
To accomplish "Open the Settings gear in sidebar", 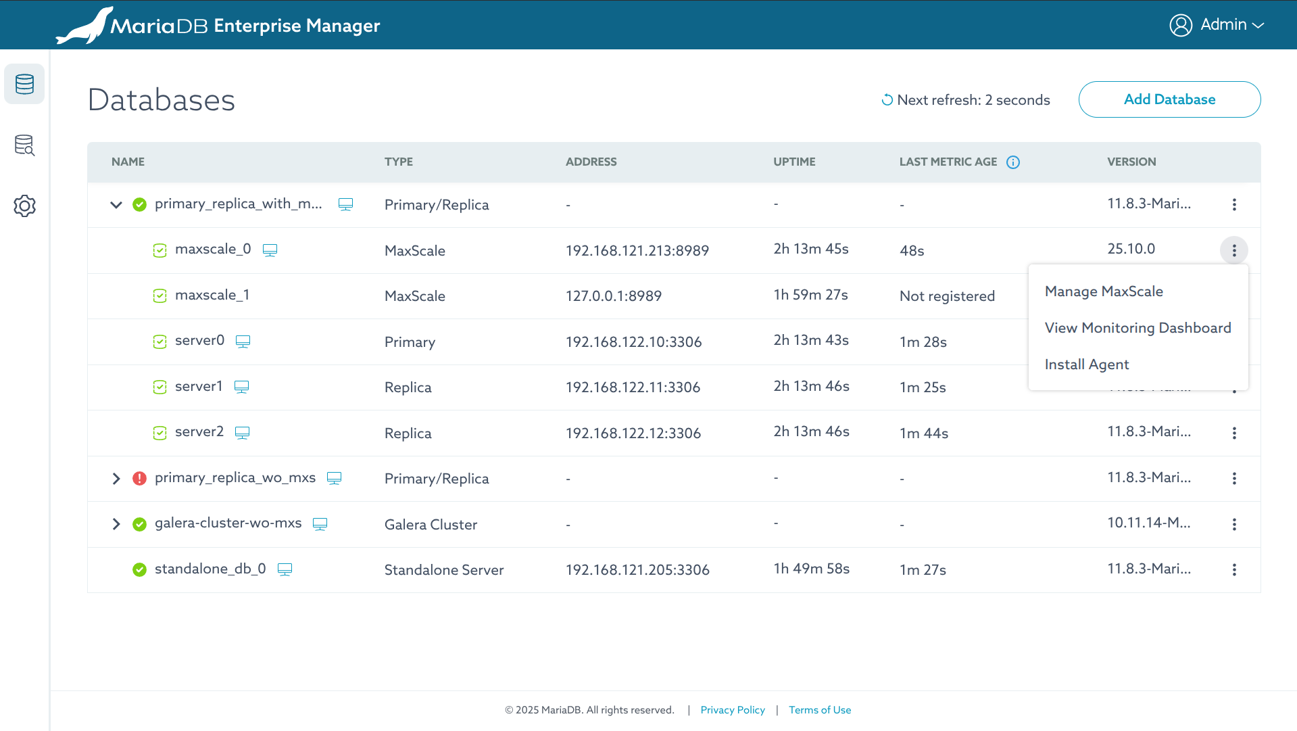I will [24, 206].
